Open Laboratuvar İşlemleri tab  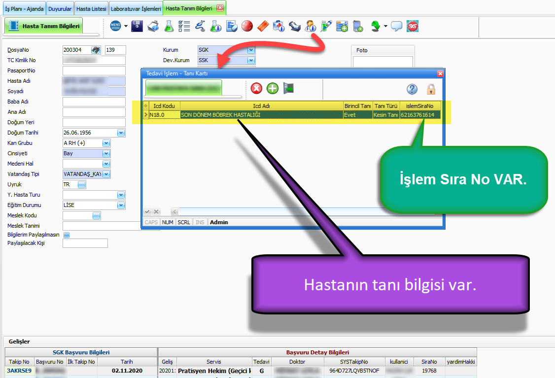136,8
